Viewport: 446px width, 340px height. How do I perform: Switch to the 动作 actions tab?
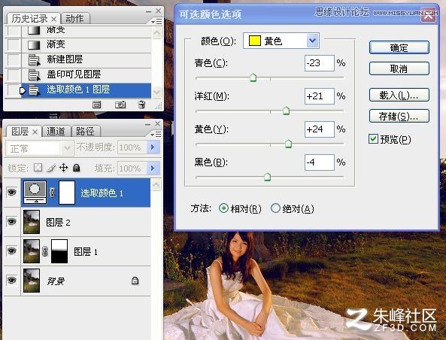(x=74, y=19)
